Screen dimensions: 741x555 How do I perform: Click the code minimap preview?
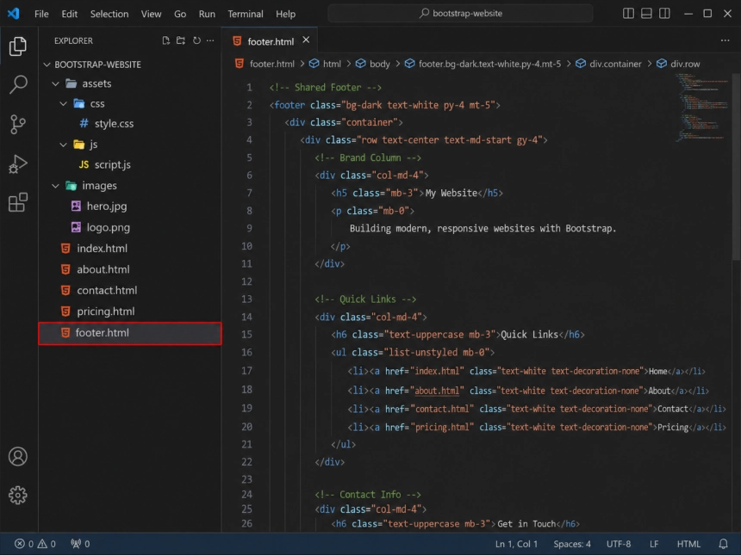click(703, 108)
